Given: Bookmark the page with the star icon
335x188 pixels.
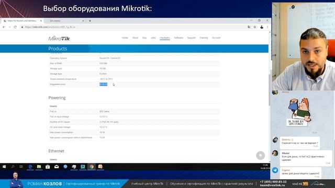Looking at the screenshot, I should pyautogui.click(x=255, y=27).
